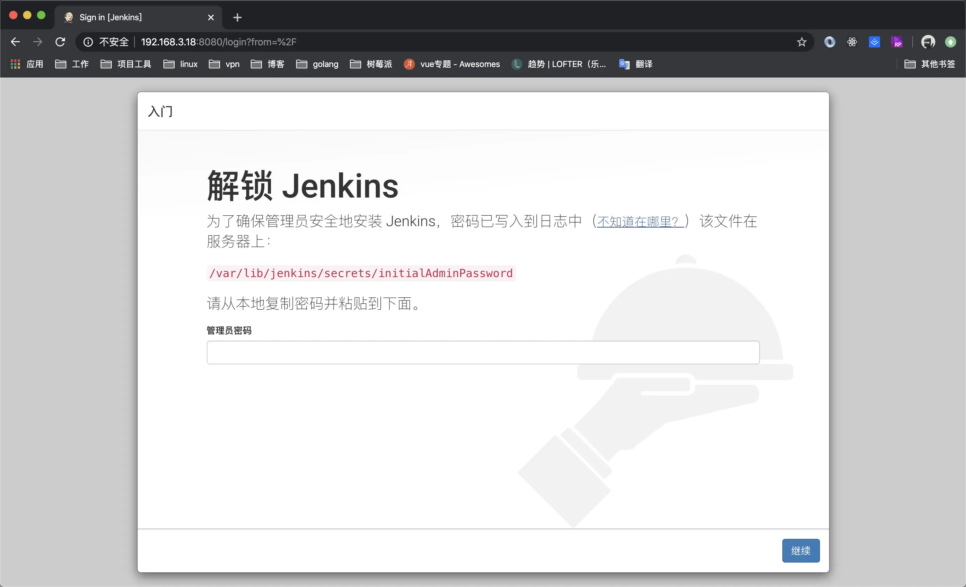Click the browser back arrow
The image size is (966, 587).
15,42
